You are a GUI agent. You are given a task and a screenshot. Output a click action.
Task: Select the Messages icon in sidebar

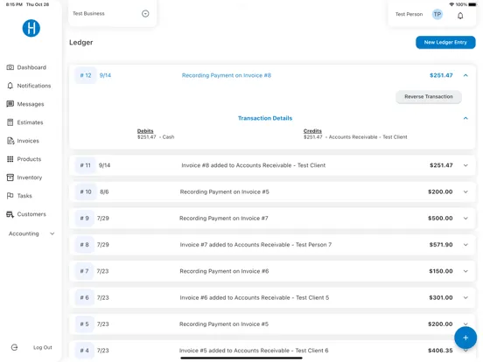pos(10,104)
